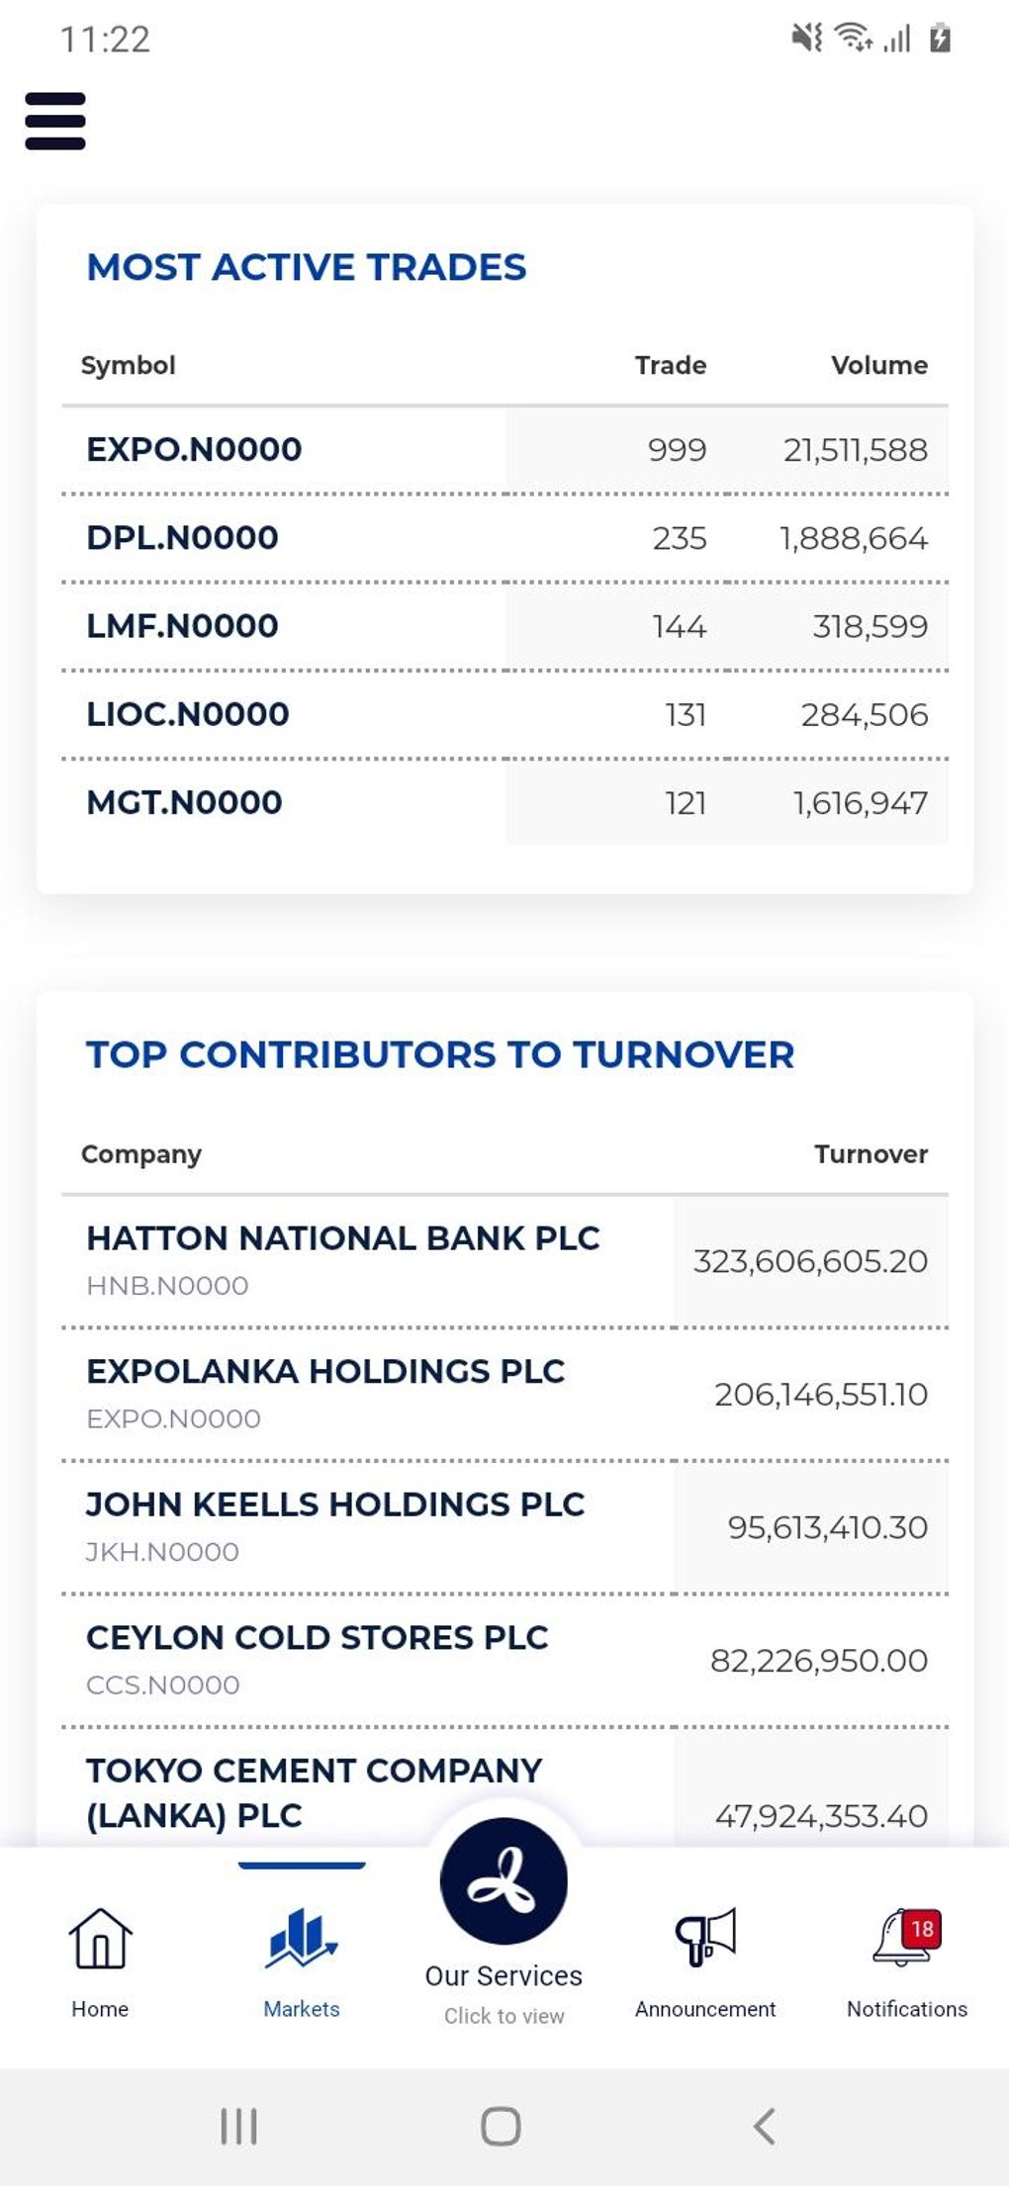Screen dimensions: 1009x2186
Task: Open the DPL.N0000 symbol row
Action: [182, 538]
